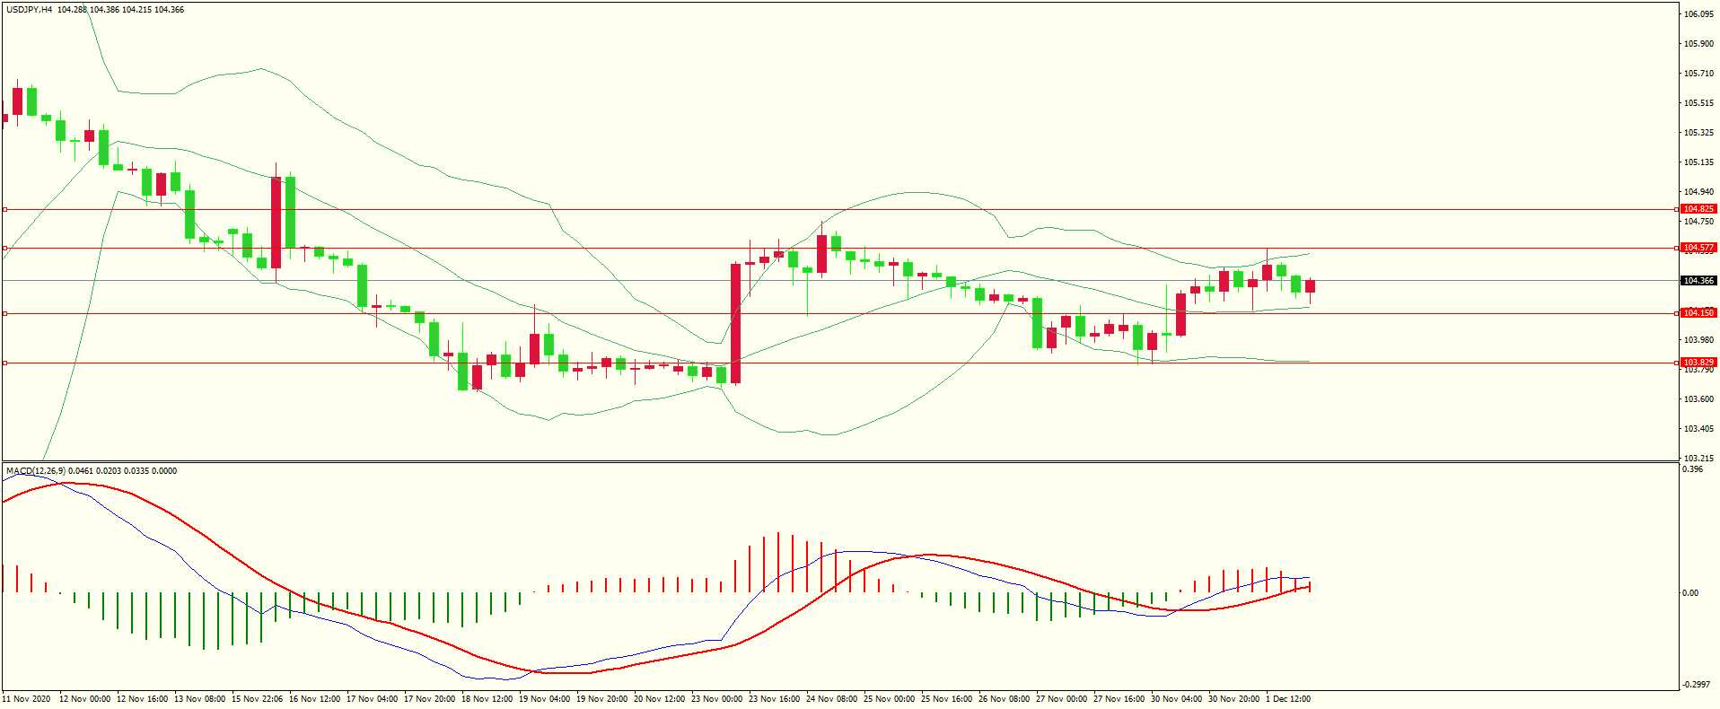Select the red 104.150 price tag

tap(1698, 313)
